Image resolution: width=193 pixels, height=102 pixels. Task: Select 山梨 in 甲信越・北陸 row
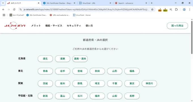point(115,96)
